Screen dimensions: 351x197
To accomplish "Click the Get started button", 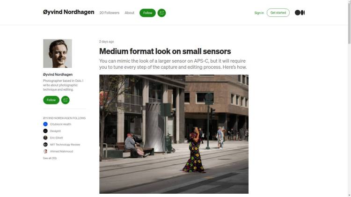I will pyautogui.click(x=278, y=13).
